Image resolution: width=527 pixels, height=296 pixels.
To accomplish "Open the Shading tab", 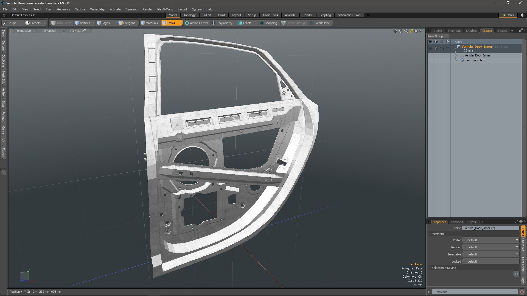I will pyautogui.click(x=471, y=31).
